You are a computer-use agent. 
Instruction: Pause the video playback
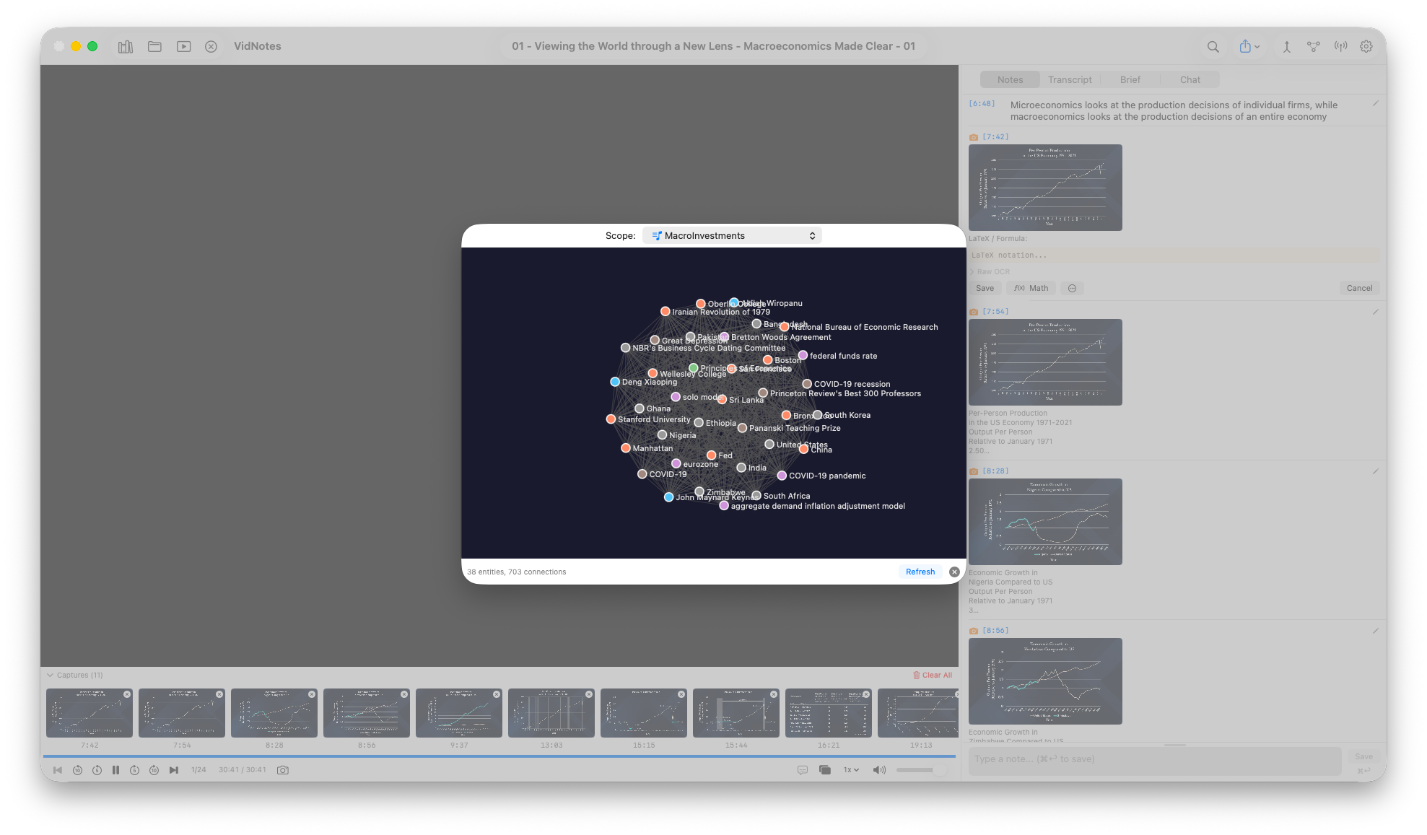115,770
